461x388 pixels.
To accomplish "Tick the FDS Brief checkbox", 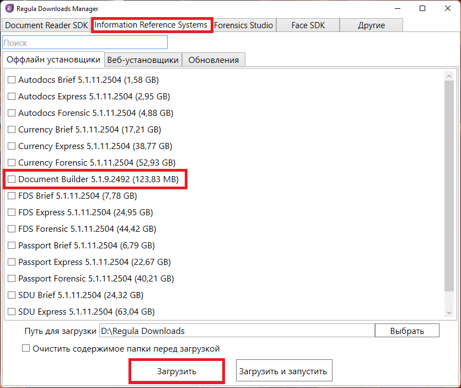I will 12,195.
